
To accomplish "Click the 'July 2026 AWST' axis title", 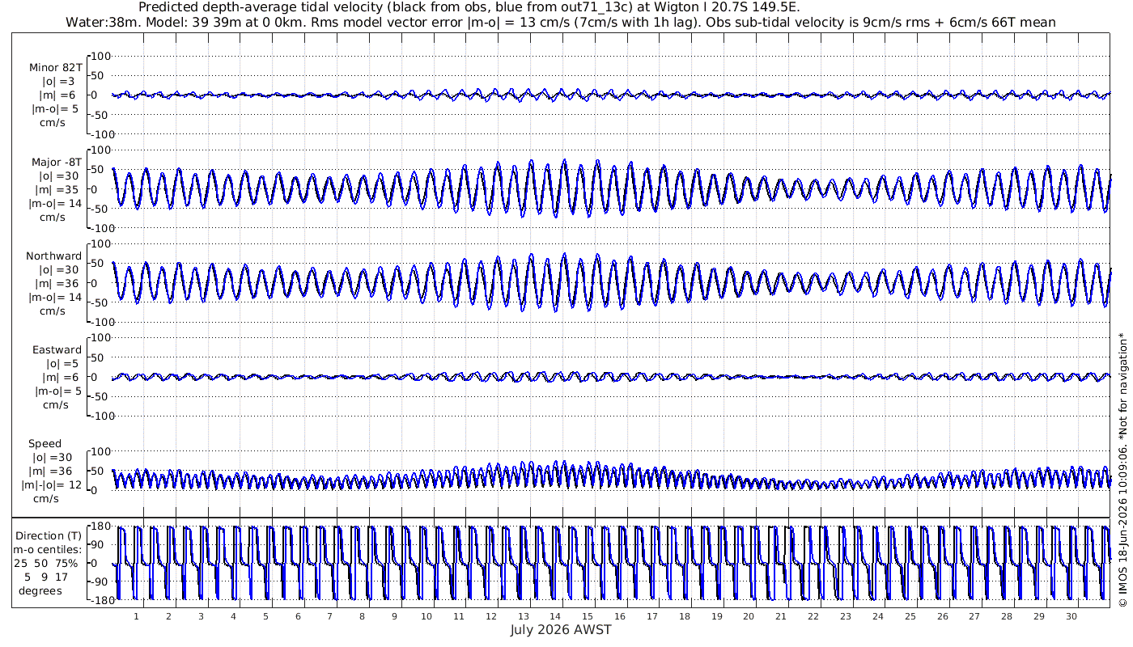I will coord(561,629).
